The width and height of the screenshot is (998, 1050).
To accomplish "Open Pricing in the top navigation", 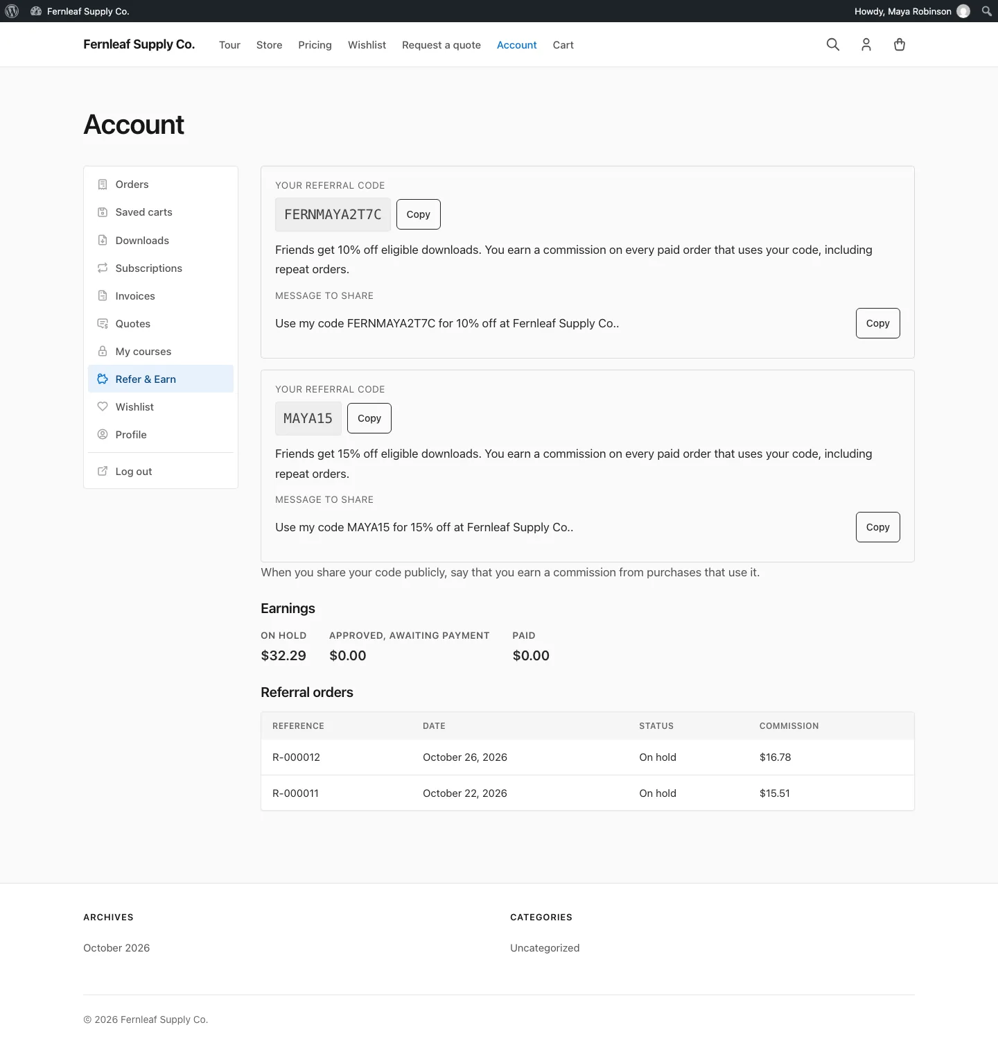I will point(315,45).
